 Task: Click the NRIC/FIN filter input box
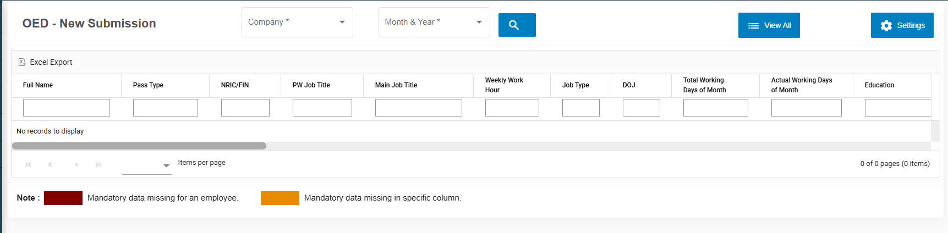(245, 108)
